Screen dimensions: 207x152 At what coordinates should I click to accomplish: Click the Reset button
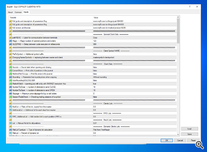193,140
